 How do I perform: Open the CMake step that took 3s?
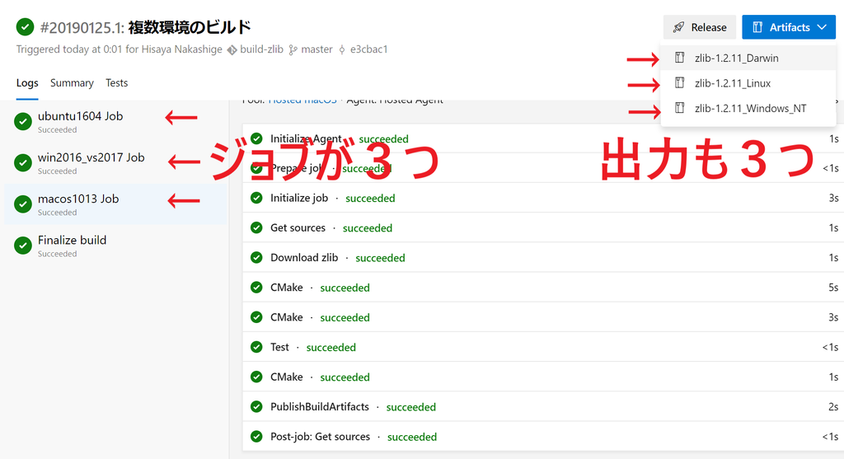tap(543, 317)
